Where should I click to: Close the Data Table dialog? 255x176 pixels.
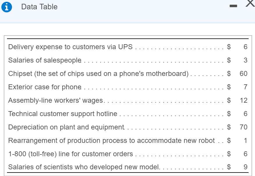point(250,3)
